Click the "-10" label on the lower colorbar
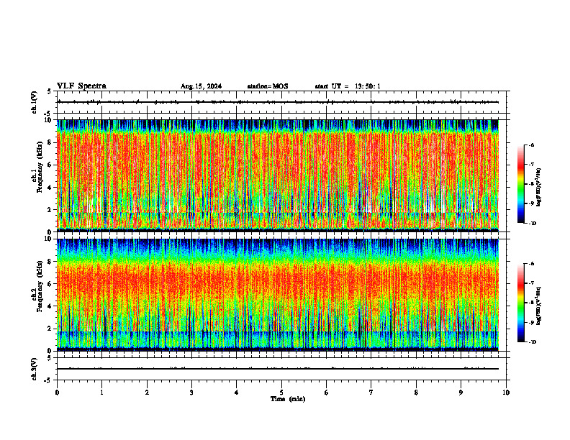This screenshot has height=440, width=570. (x=531, y=342)
